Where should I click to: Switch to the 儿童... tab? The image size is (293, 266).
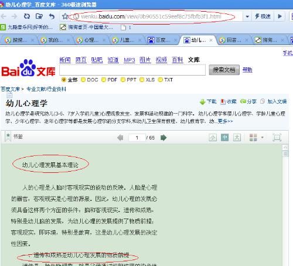[x=126, y=40]
